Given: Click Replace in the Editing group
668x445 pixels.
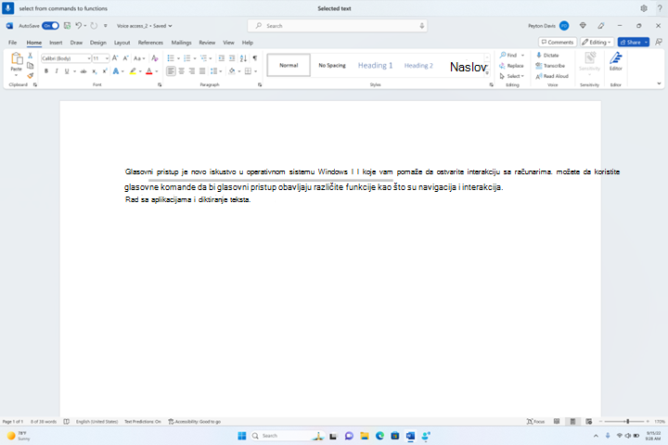Looking at the screenshot, I should (x=511, y=66).
